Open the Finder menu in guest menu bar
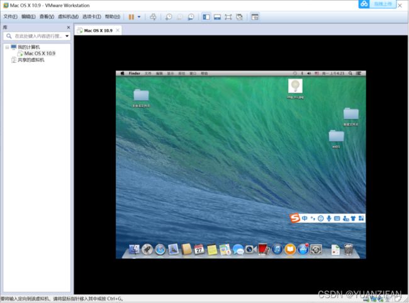The width and height of the screenshot is (409, 303). pyautogui.click(x=134, y=74)
